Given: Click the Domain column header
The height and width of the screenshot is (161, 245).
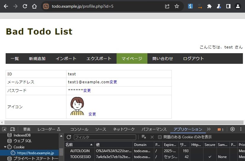Looking at the screenshot, I should [x=143, y=145].
